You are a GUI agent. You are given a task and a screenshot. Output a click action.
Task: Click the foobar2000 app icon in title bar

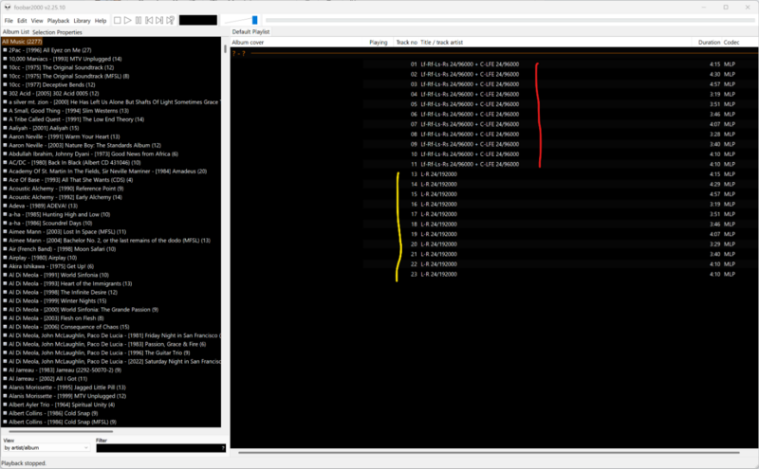(8, 8)
